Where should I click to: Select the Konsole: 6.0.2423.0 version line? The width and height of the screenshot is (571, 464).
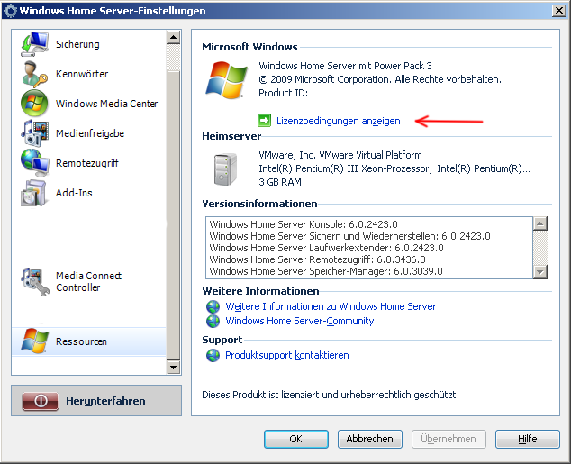click(304, 224)
